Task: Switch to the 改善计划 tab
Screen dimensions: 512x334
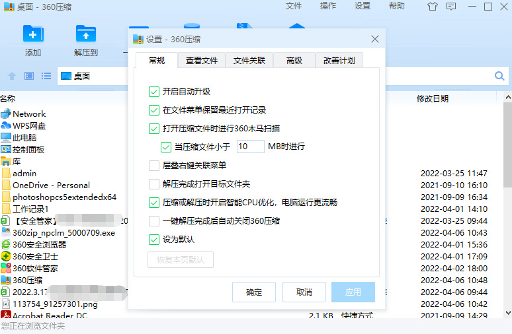Action: point(339,60)
